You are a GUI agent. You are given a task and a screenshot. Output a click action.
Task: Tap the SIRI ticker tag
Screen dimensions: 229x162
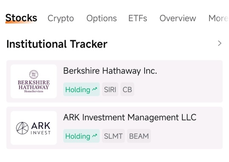pos(110,89)
